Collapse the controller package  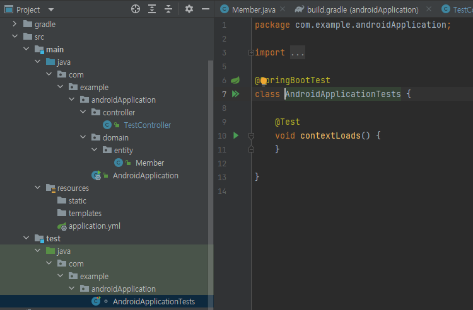click(83, 112)
